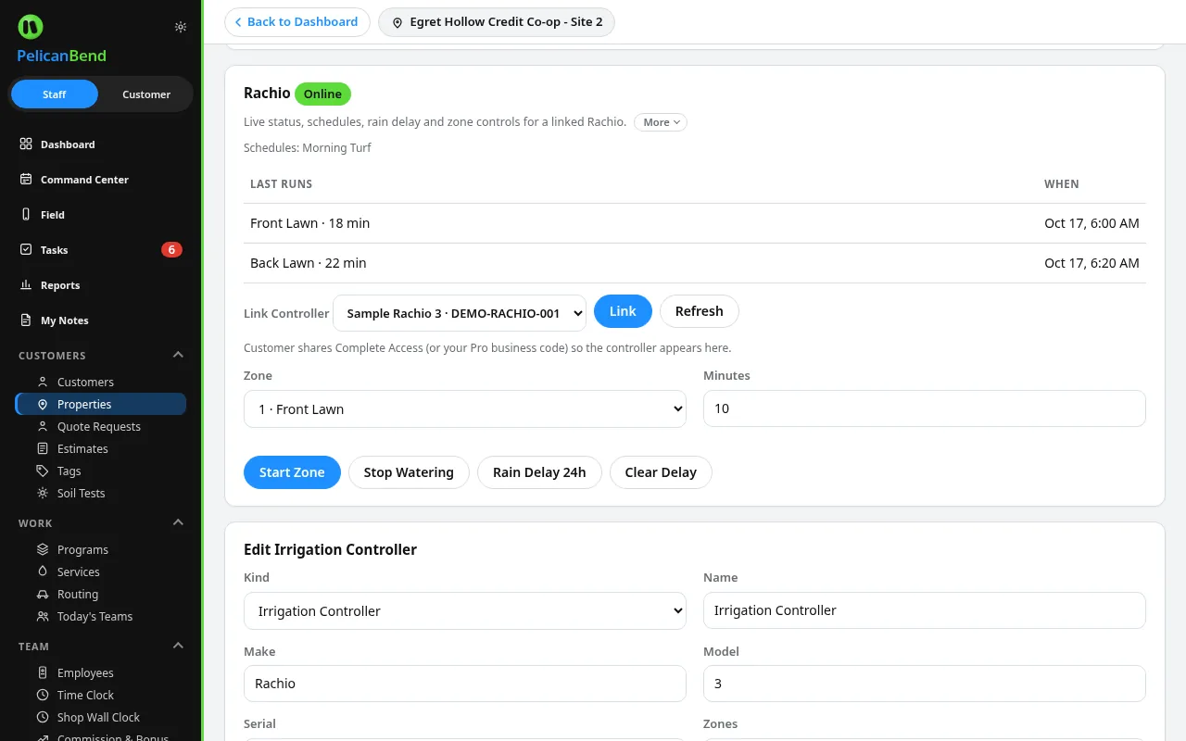Collapse the Team sidebar section
This screenshot has width=1186, height=741.
(178, 646)
